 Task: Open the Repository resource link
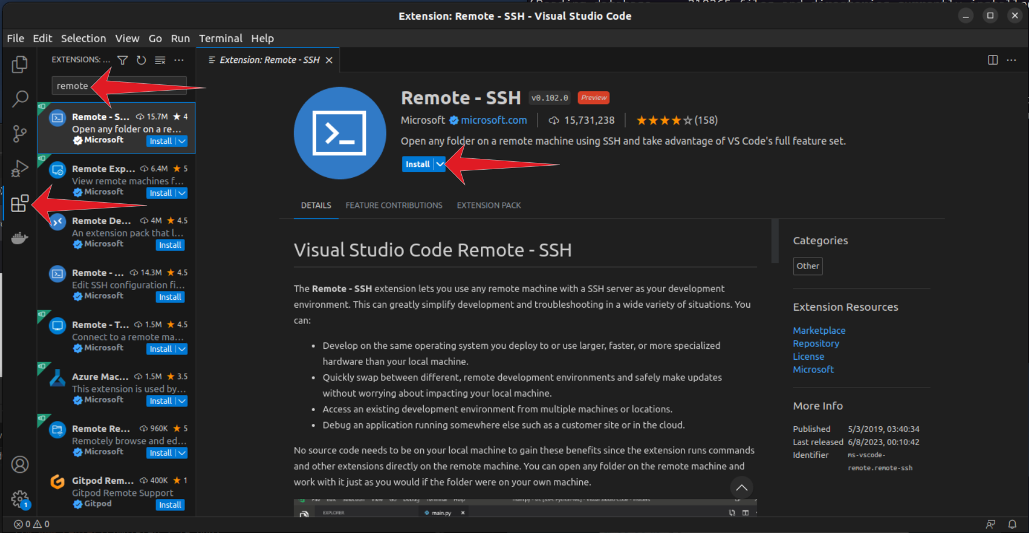[x=816, y=344]
